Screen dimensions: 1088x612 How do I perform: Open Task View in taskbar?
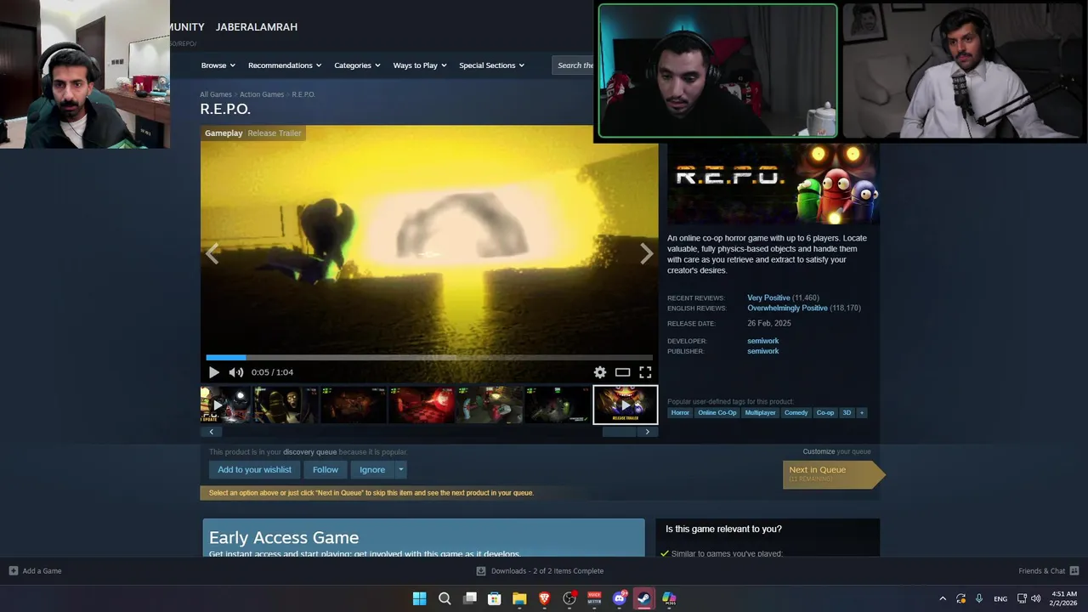469,598
